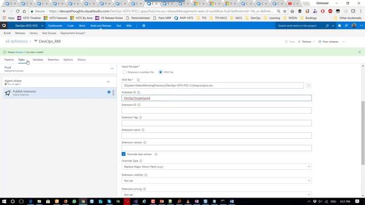Click info icon beside Extension pricing
Image resolution: width=365 pixels, height=205 pixels.
pyautogui.click(x=144, y=189)
